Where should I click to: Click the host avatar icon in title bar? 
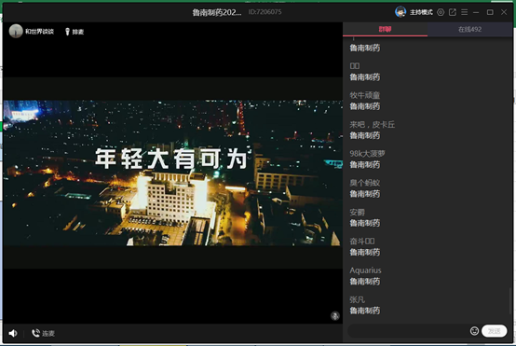coord(401,12)
